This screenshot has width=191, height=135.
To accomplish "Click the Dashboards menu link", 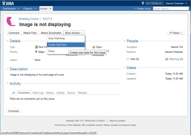I will pyautogui.click(x=9, y=9).
